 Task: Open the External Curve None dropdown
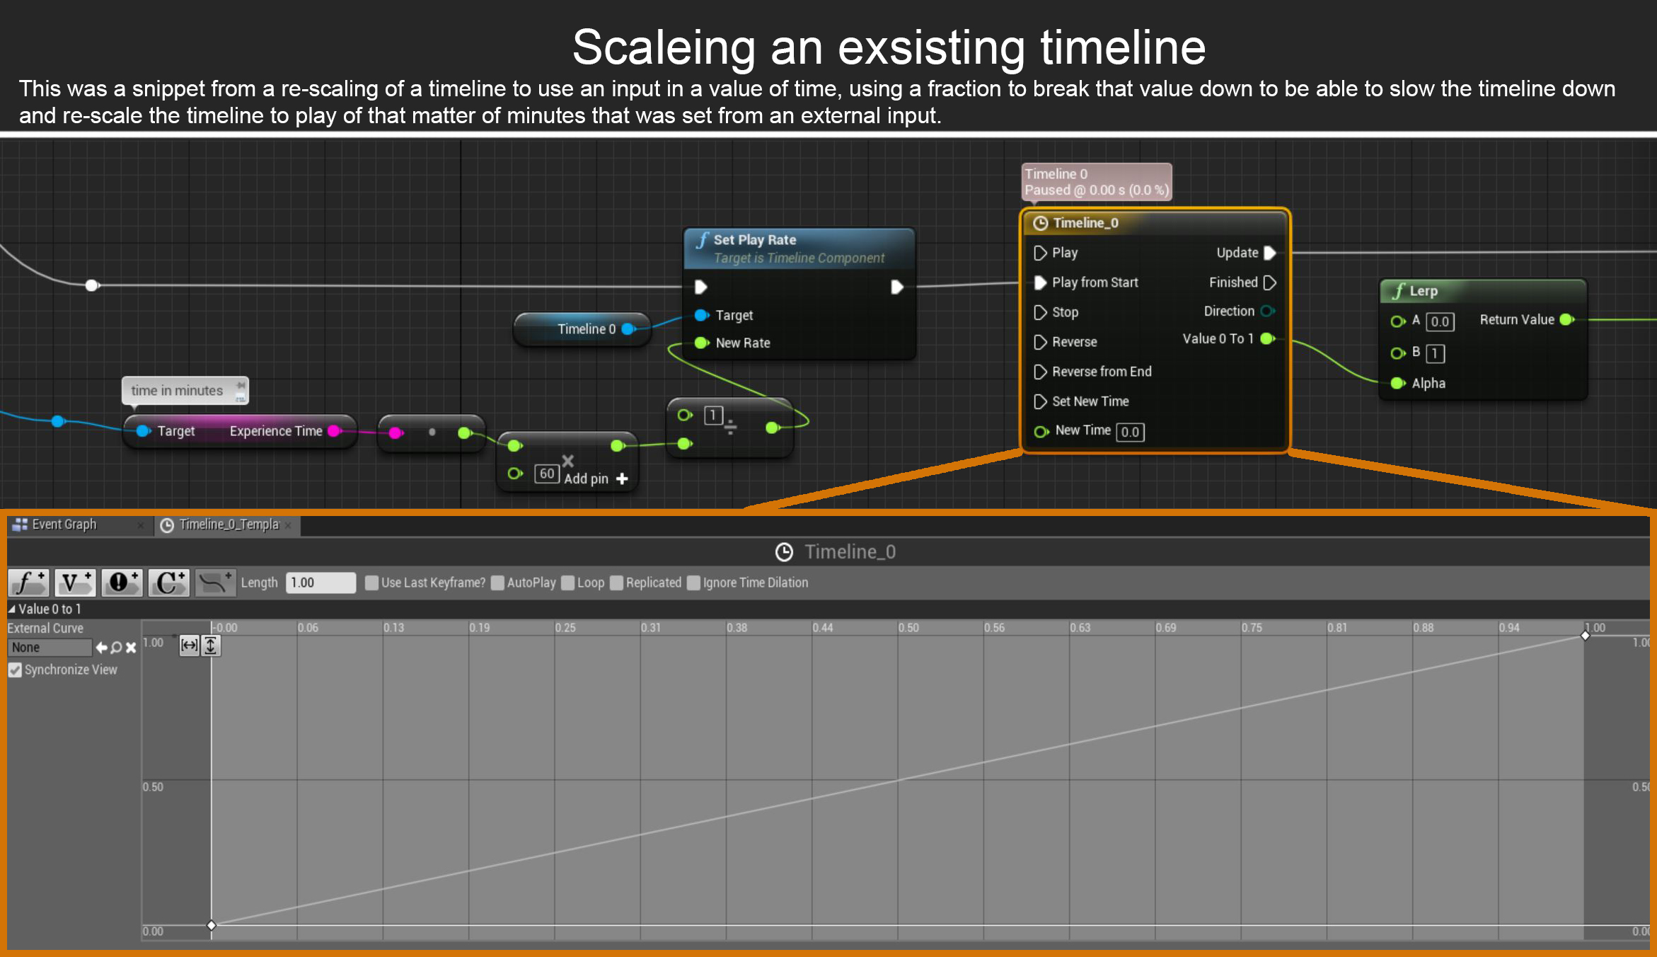(50, 648)
